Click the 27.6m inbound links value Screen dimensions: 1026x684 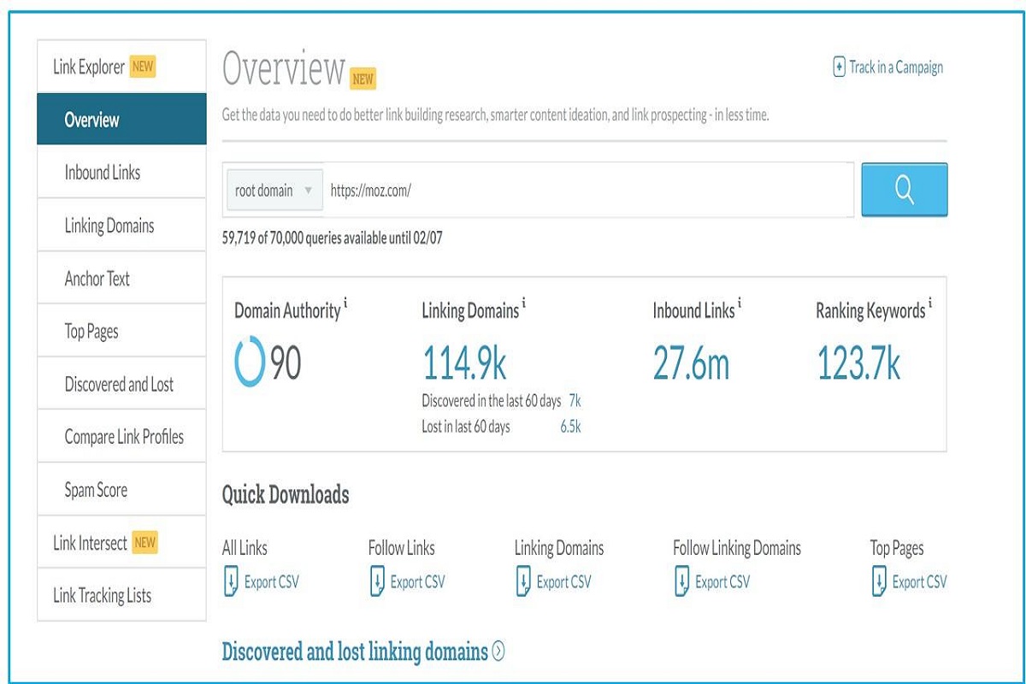(692, 363)
